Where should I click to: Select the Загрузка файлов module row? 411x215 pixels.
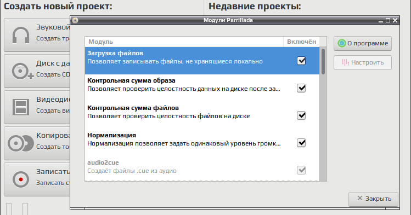tap(202, 61)
